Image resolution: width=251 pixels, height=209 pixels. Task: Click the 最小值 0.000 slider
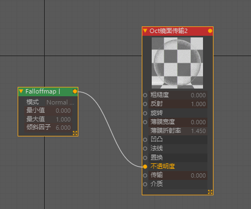[x=49, y=111]
